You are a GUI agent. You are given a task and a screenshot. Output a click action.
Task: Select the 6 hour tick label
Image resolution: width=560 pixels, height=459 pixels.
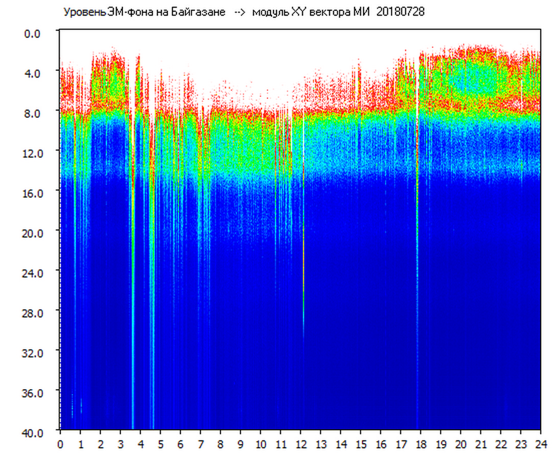[x=180, y=444]
